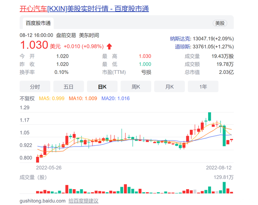Viewport: 258px width, 205px height.
Task: Select the 百度股市通 tab
Action: [38, 23]
